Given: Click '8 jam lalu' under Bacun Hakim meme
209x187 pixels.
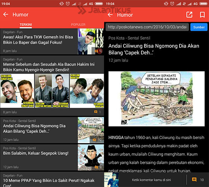Looking at the screenshot, I should (10, 112).
